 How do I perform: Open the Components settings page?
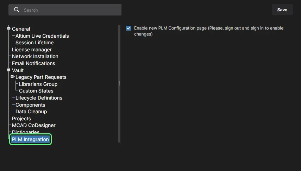30,105
